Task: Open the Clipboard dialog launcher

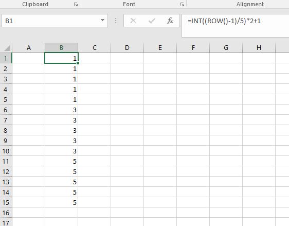Action: pyautogui.click(x=76, y=5)
